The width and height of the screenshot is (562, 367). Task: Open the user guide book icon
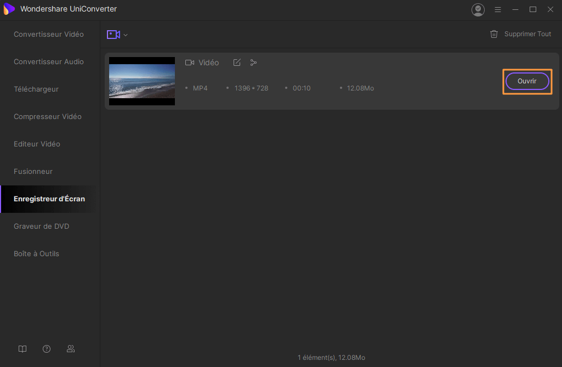coord(22,349)
